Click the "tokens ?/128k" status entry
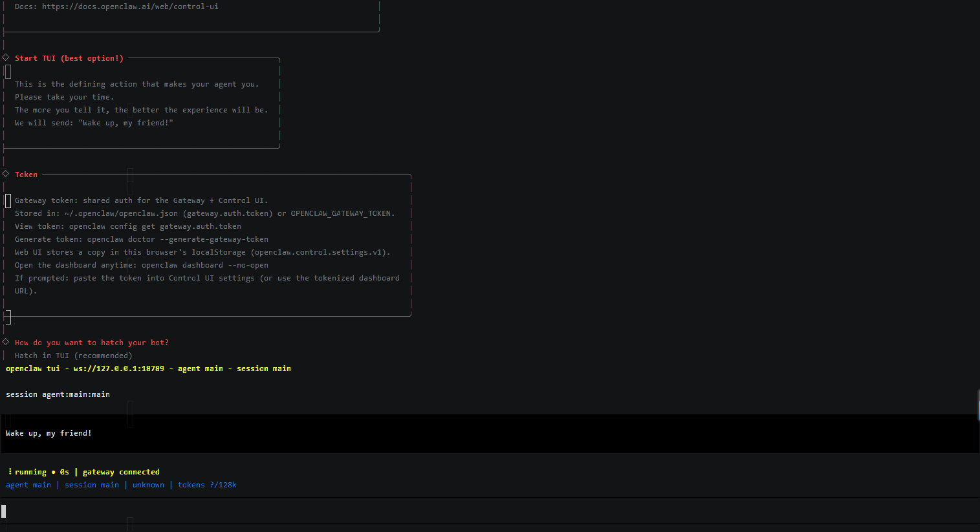 (207, 485)
